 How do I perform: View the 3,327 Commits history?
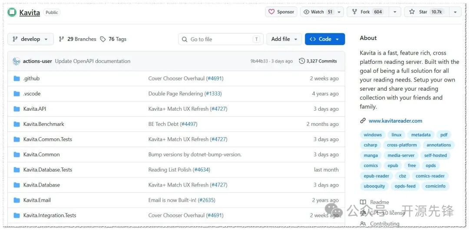pos(318,61)
